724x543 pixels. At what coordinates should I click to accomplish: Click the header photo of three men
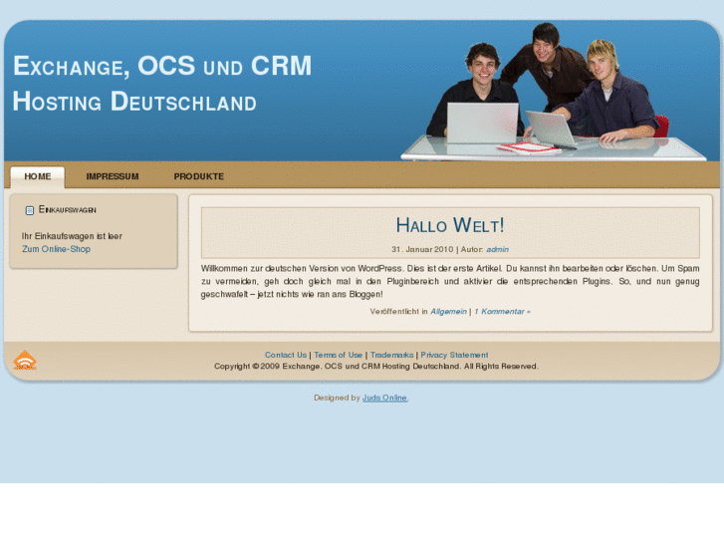click(554, 92)
